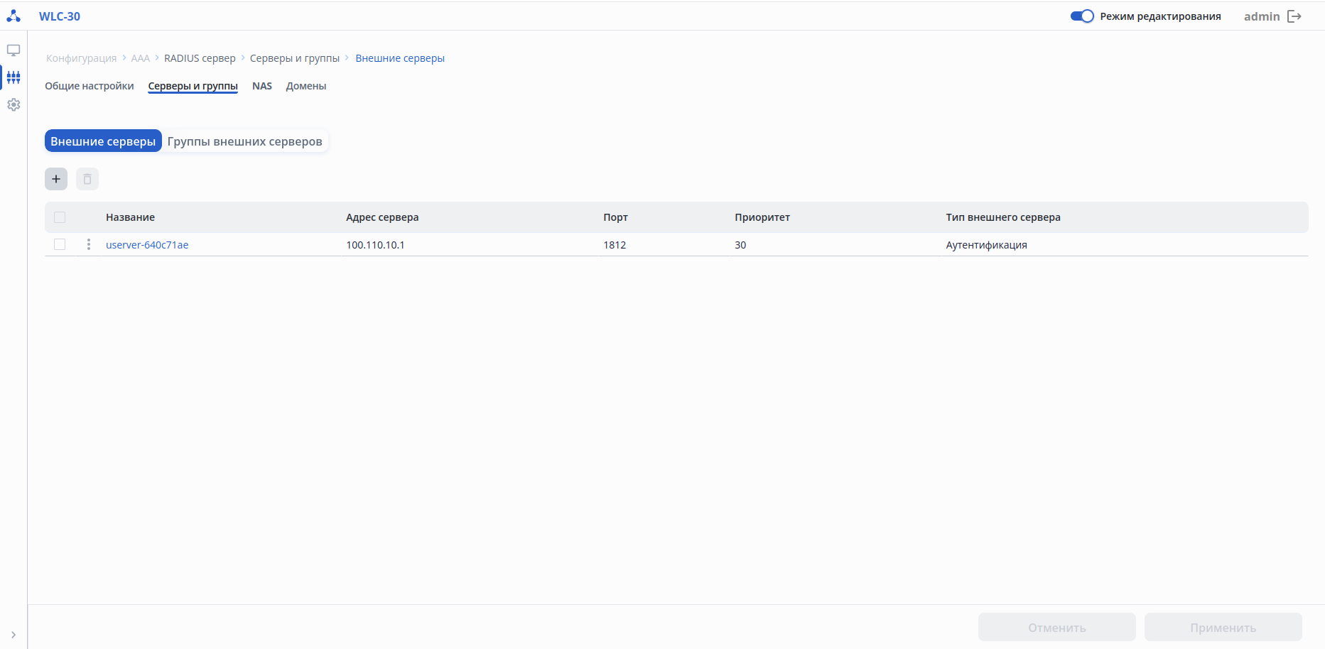Click the Применить button
Image resolution: width=1325 pixels, height=649 pixels.
(x=1223, y=628)
